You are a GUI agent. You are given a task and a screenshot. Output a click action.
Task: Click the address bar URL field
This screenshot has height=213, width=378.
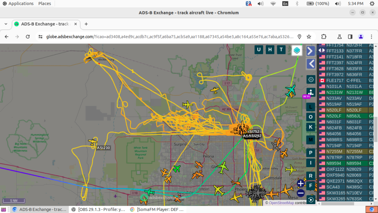tap(170, 37)
